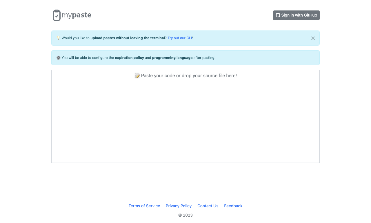The width and height of the screenshot is (371, 223).
Task: Sign in with GitHub
Action: [x=296, y=15]
